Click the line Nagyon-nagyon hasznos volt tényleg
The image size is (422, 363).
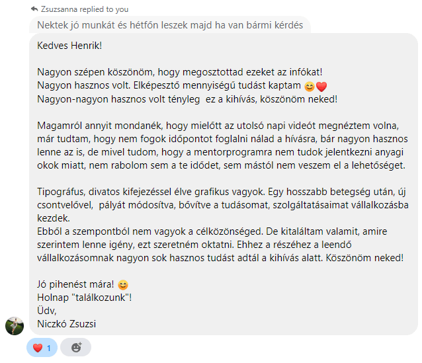pos(187,99)
